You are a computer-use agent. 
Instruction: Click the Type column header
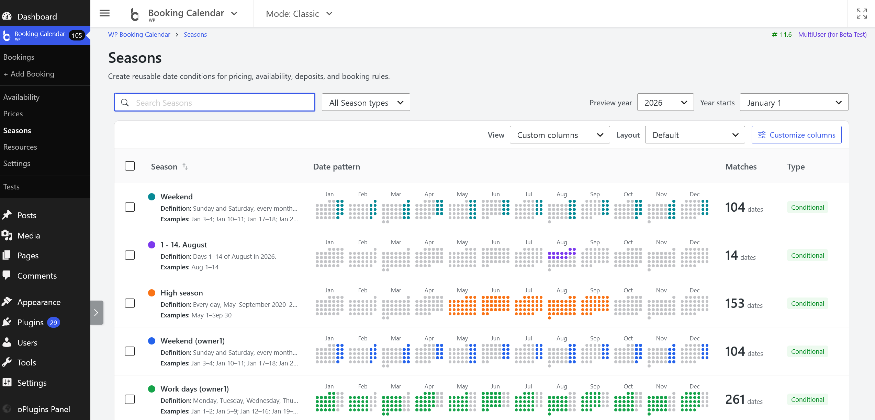(x=796, y=167)
